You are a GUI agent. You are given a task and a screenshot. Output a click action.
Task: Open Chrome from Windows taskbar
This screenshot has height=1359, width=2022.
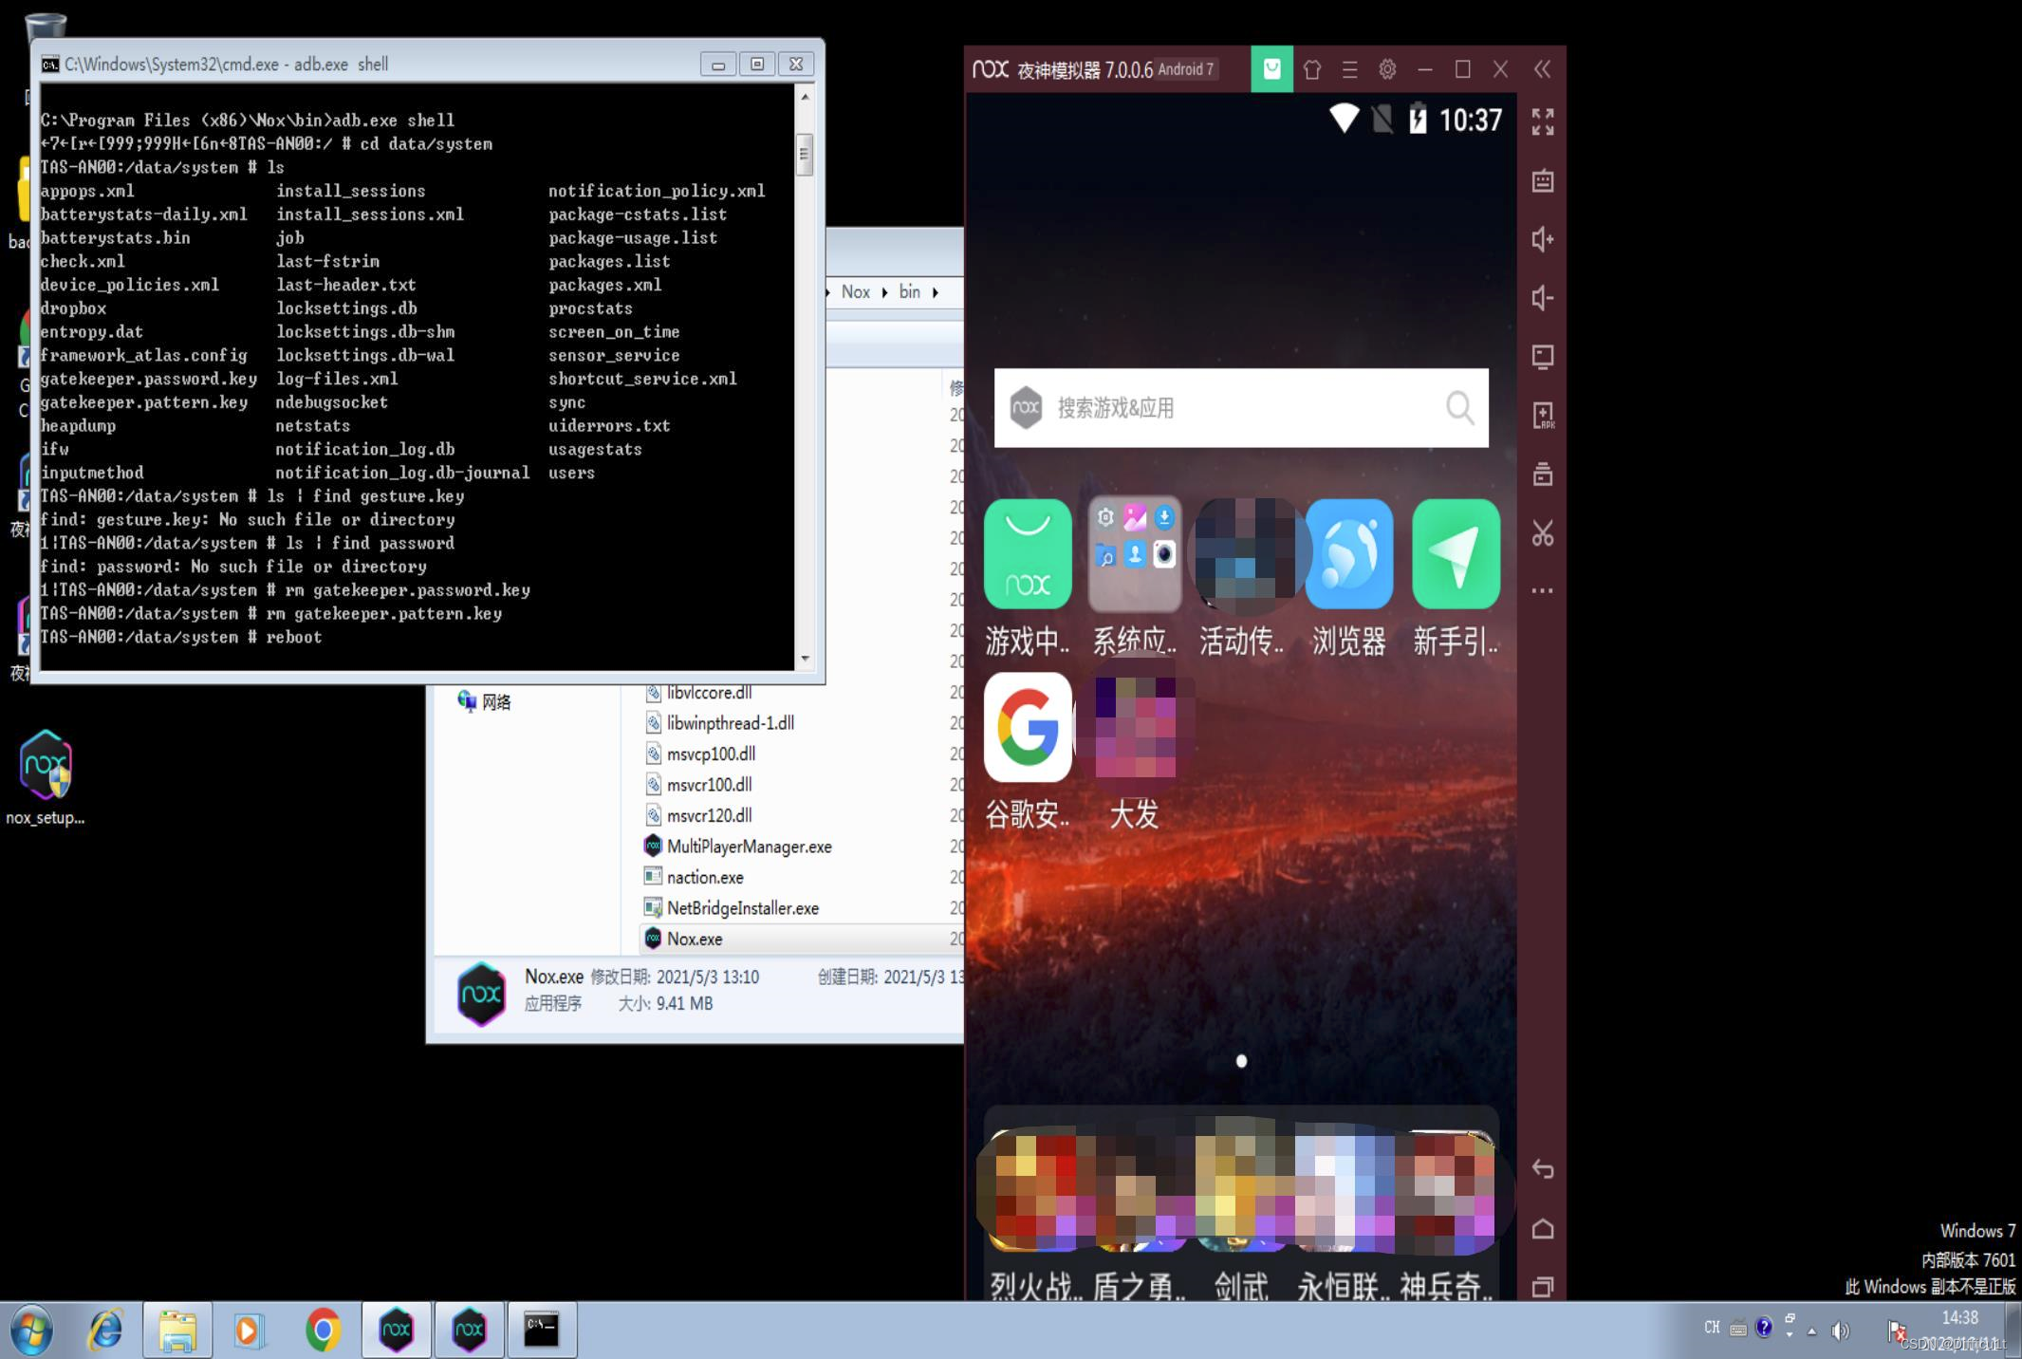pos(323,1331)
